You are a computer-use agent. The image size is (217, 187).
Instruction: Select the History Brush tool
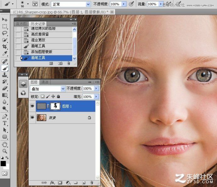(5, 82)
